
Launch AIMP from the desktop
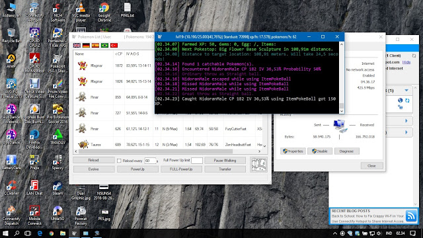pos(11,60)
